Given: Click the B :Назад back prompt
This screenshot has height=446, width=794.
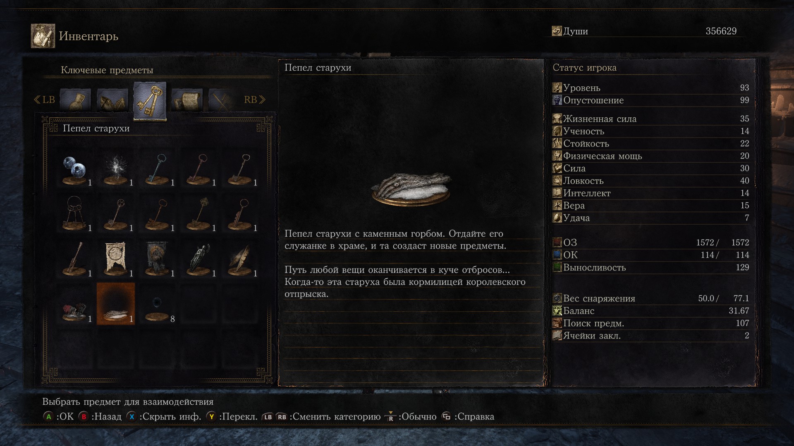Looking at the screenshot, I should point(100,417).
